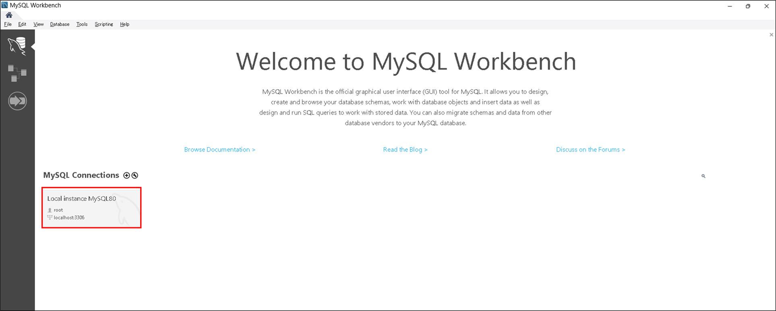This screenshot has width=776, height=311.
Task: Click the MySQL Connections heading text
Action: [x=81, y=175]
